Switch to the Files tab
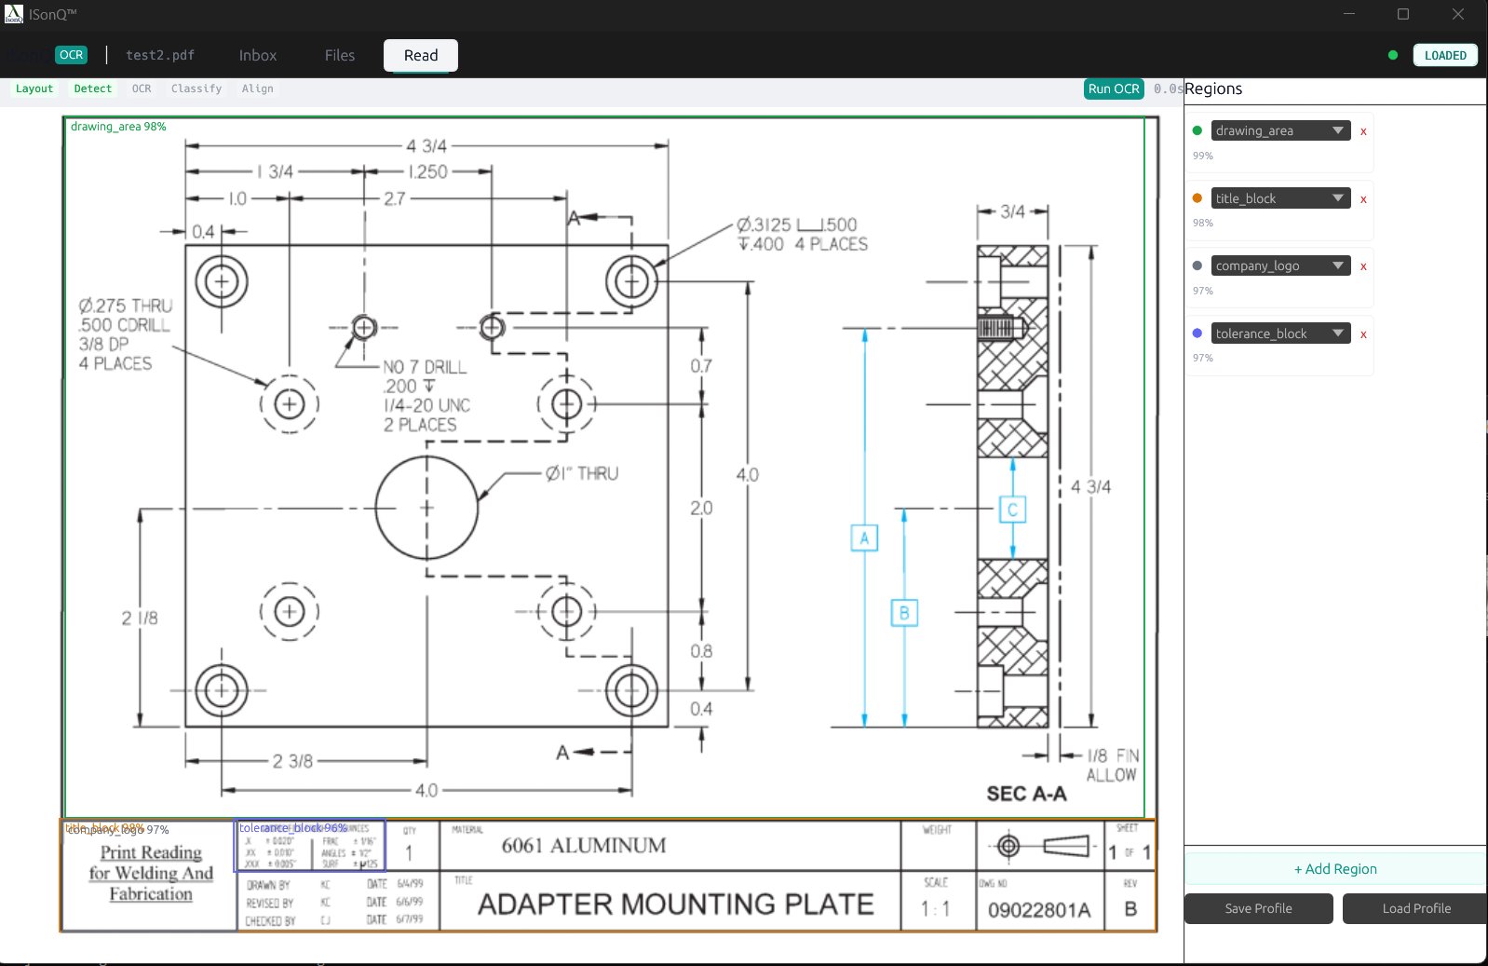This screenshot has height=966, width=1488. [340, 55]
